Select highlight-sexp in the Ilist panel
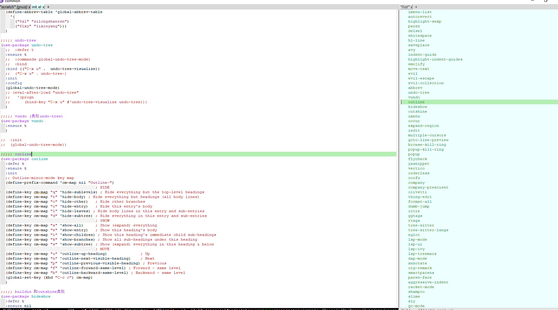This screenshot has width=558, height=310. click(424, 21)
